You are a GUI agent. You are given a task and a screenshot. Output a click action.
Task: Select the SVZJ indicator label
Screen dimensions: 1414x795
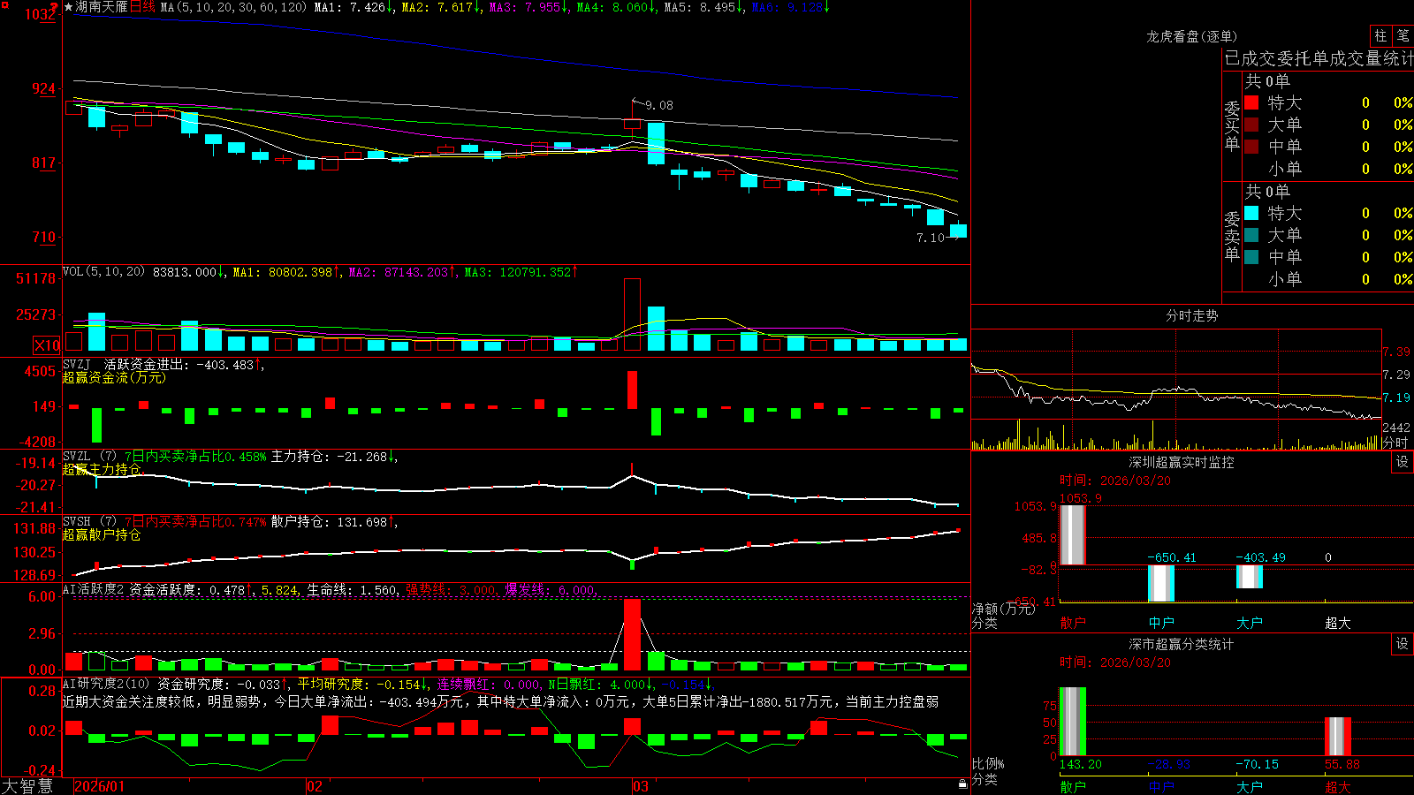pyautogui.click(x=77, y=364)
